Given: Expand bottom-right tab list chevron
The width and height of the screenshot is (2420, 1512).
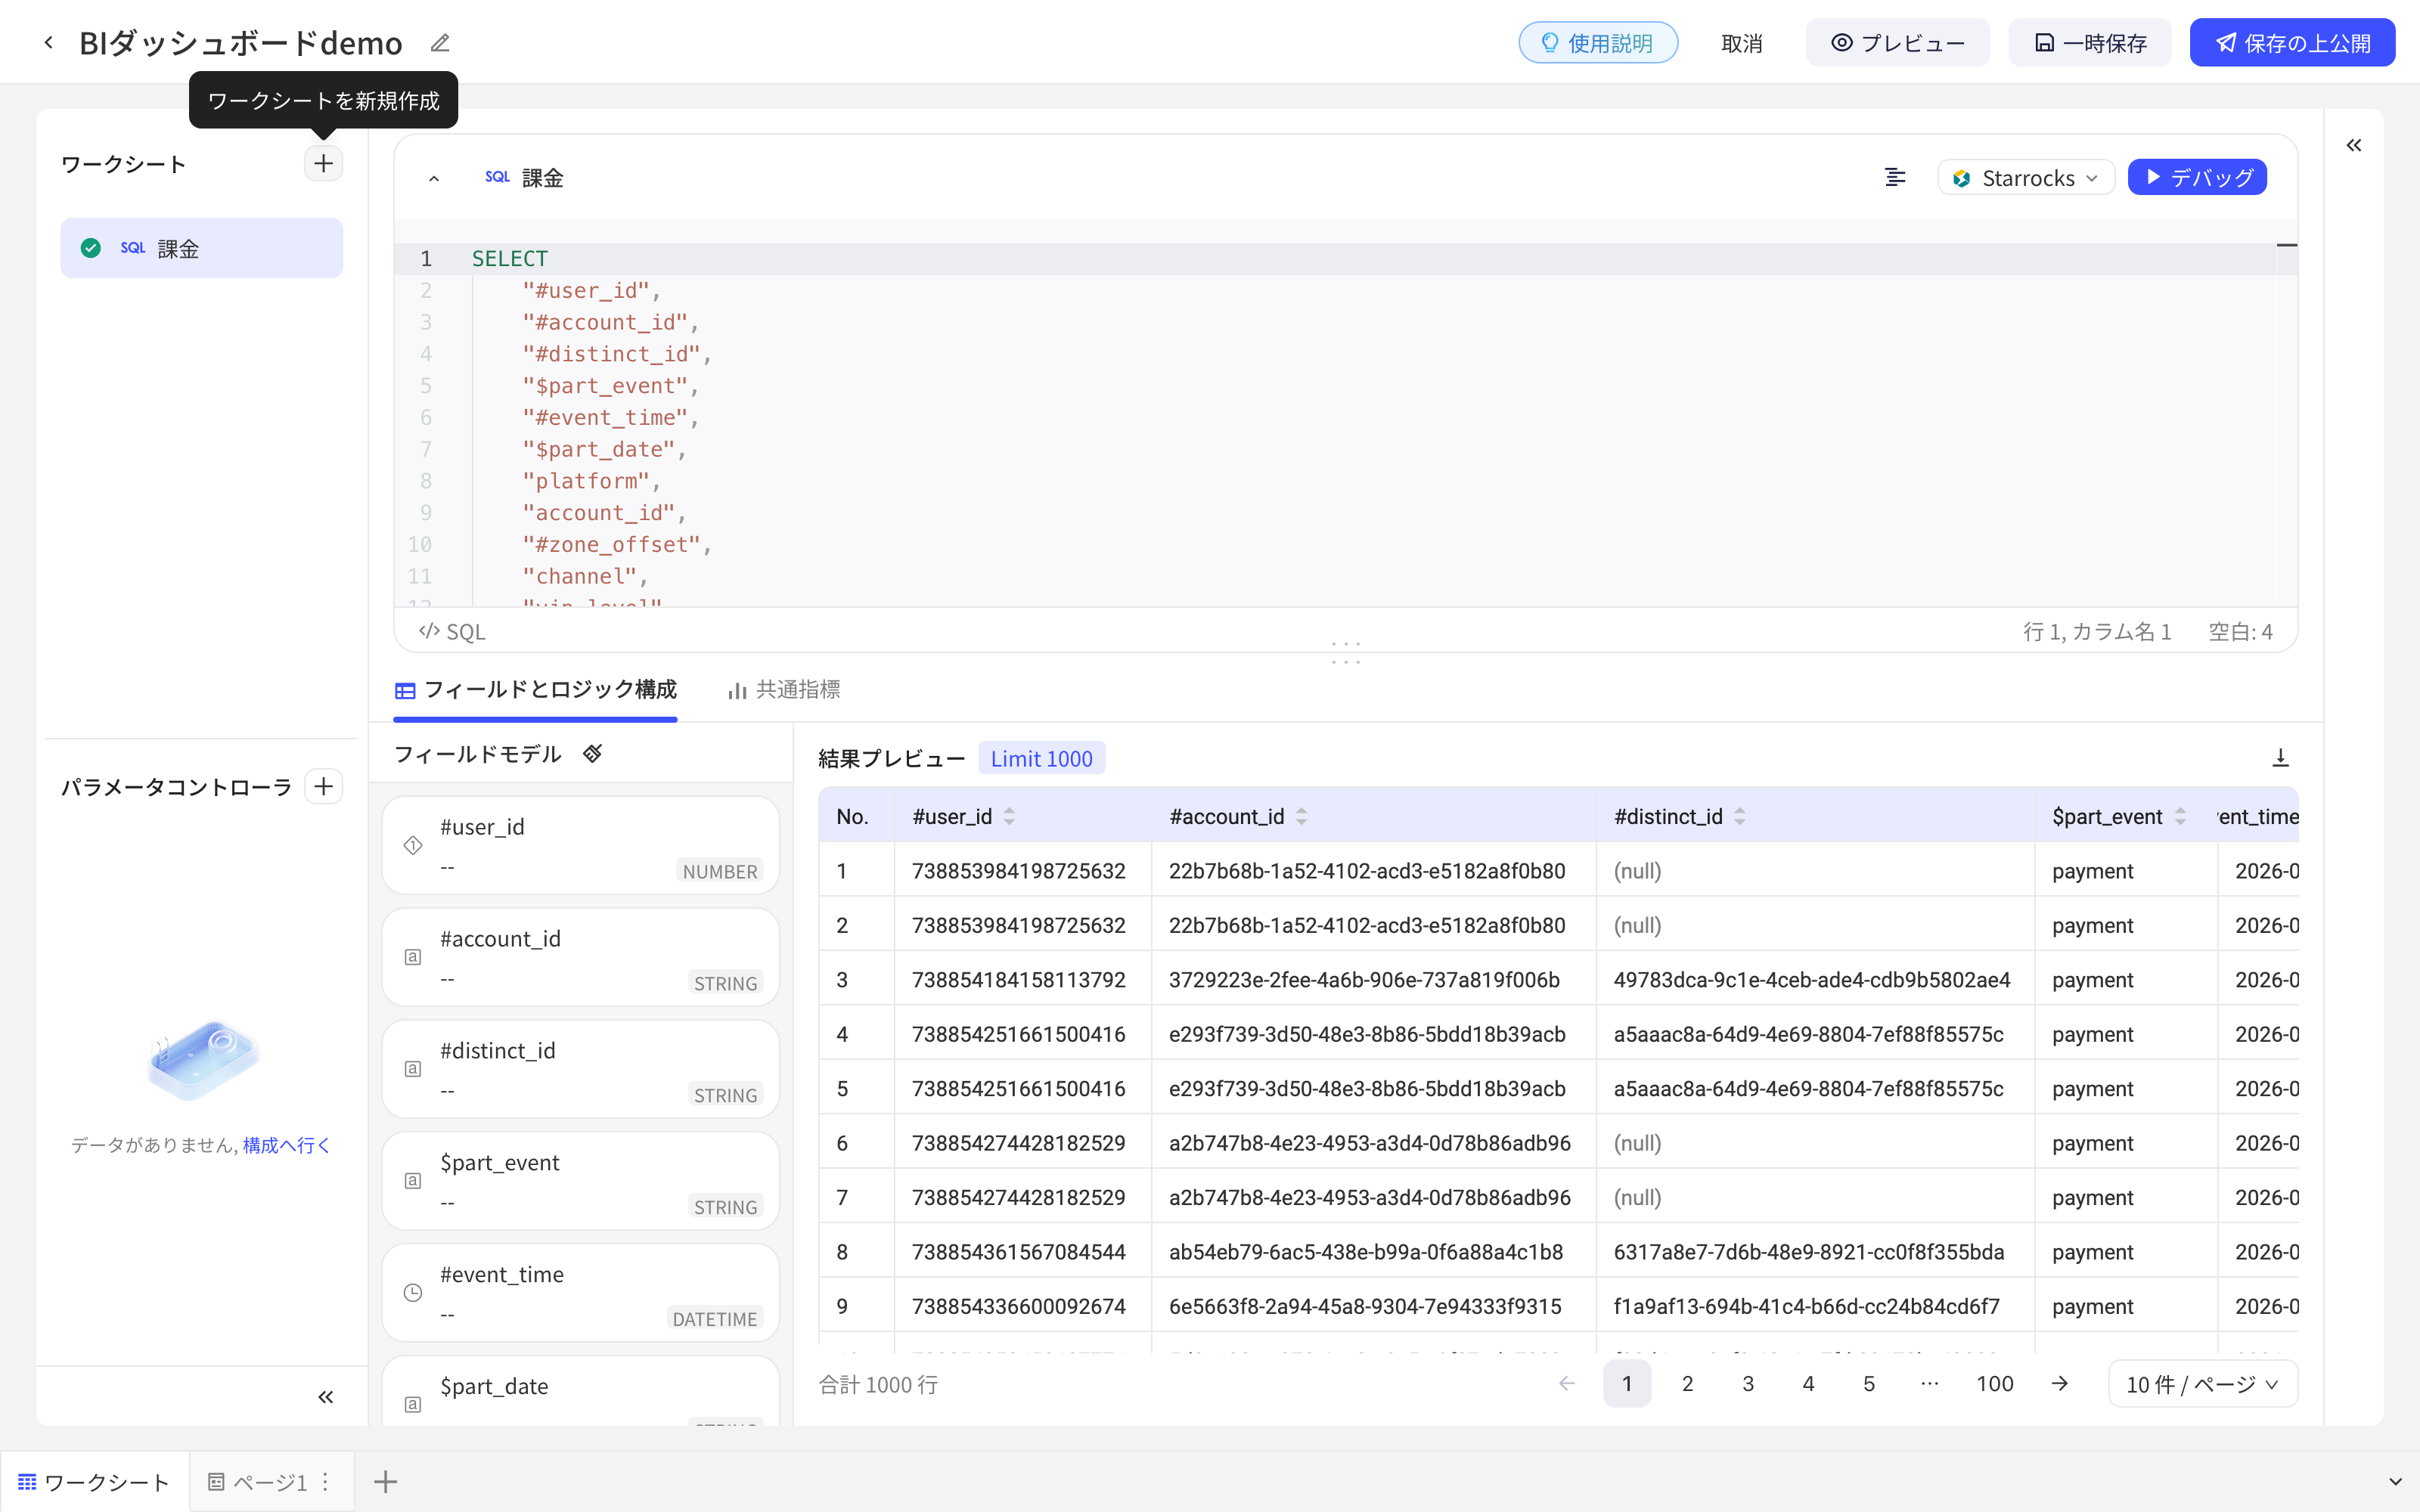Looking at the screenshot, I should click(x=2395, y=1482).
